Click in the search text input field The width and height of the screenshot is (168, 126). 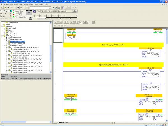(39, 8)
